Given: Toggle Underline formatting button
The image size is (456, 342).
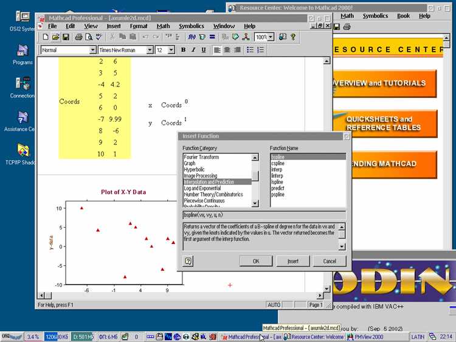Looking at the screenshot, I should click(204, 50).
